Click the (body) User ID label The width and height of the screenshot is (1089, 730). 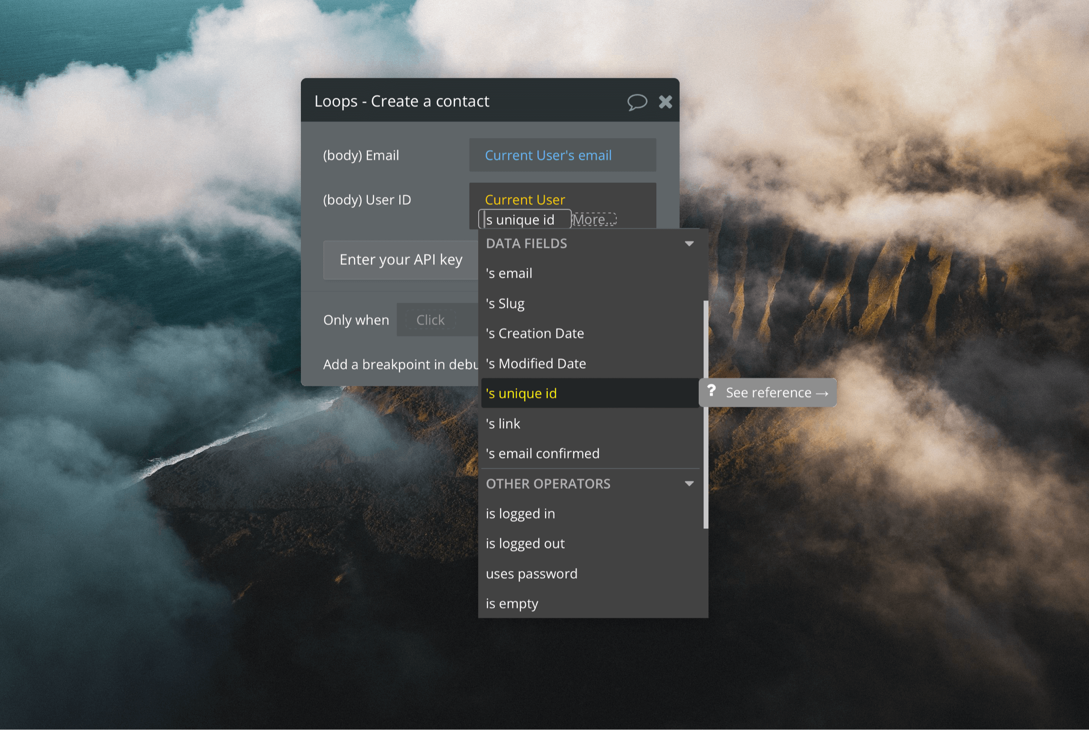367,200
